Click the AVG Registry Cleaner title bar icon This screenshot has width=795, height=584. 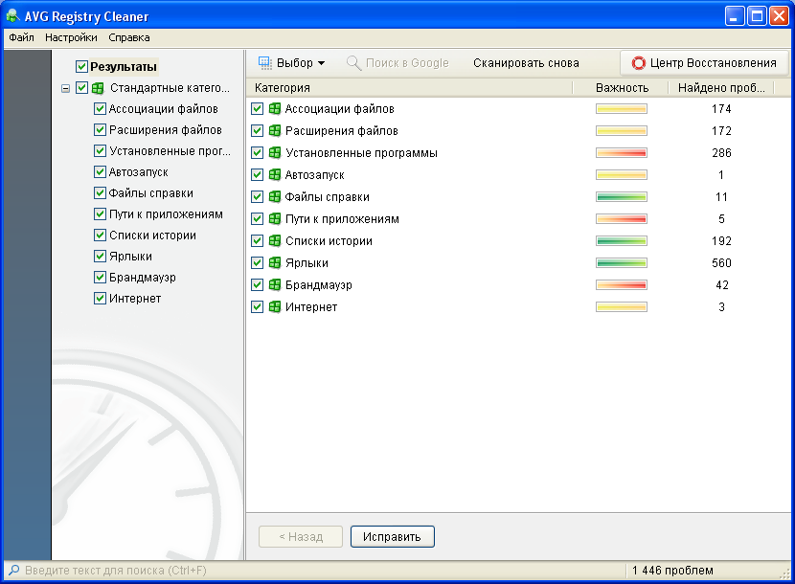12,15
